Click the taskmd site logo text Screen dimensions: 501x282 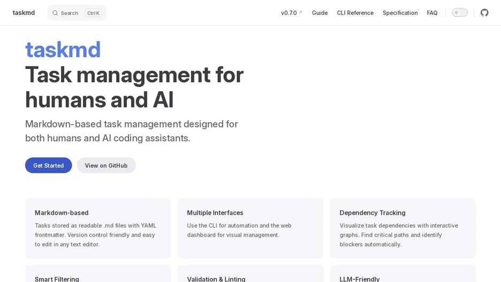[x=24, y=13]
